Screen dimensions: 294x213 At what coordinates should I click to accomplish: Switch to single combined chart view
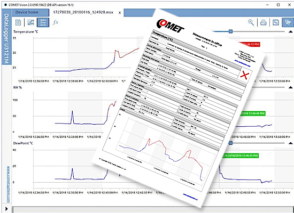point(30,22)
